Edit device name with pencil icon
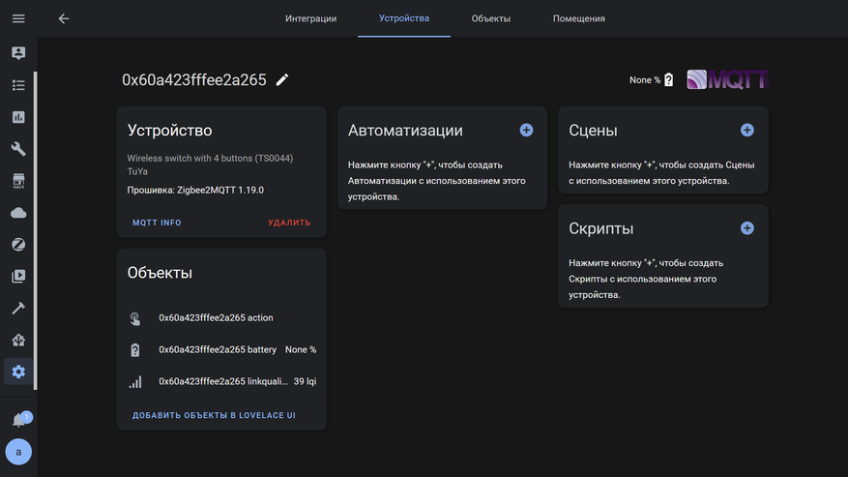 pyautogui.click(x=282, y=80)
